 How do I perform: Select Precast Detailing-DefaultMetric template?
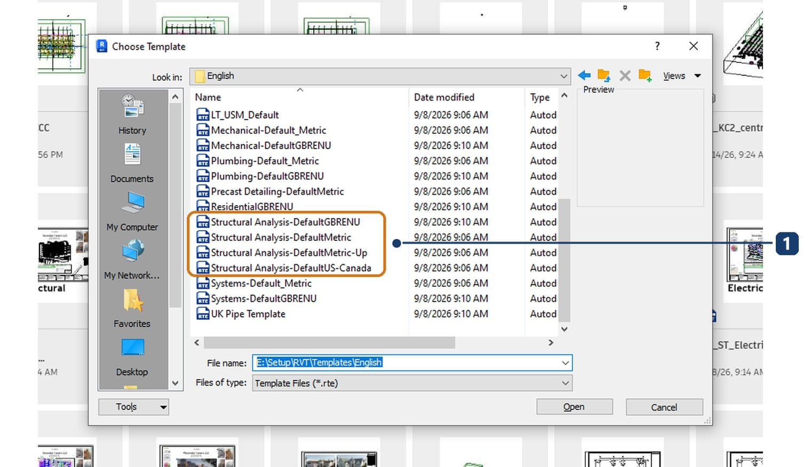(277, 191)
